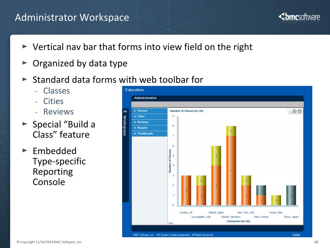The image size is (330, 248).
Task: Click the collapse arrow below the nav pane
Action: pyautogui.click(x=170, y=223)
